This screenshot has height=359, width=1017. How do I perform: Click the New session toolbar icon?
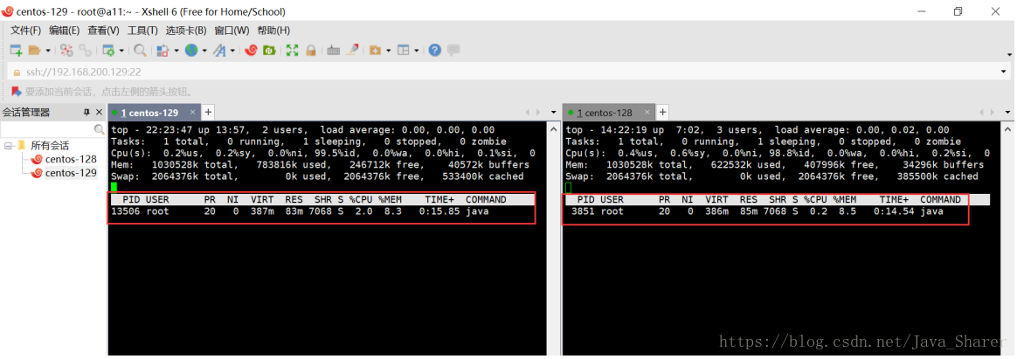[x=16, y=50]
